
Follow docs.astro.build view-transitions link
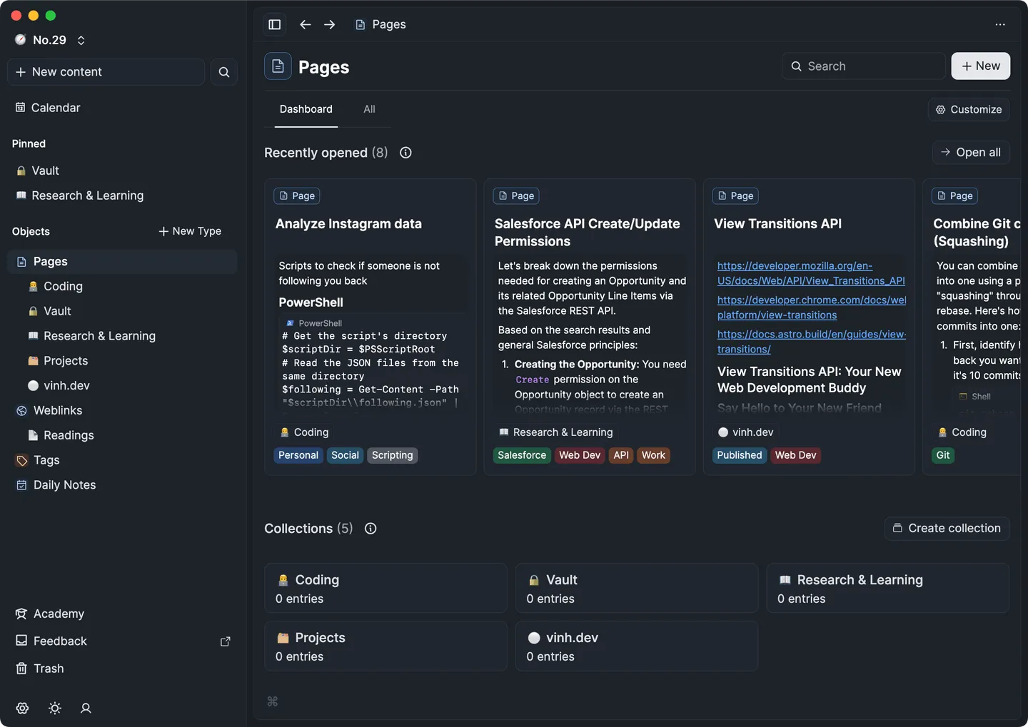click(812, 342)
